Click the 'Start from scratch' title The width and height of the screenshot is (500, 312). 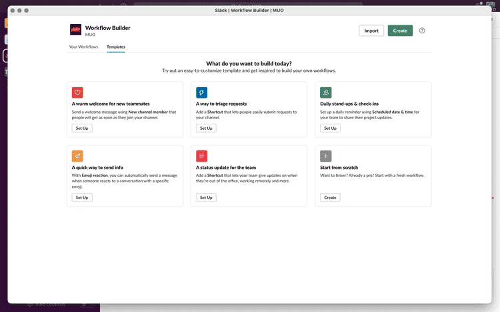(339, 167)
